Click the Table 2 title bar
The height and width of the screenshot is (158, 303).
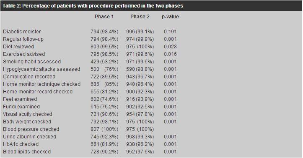(151, 5)
